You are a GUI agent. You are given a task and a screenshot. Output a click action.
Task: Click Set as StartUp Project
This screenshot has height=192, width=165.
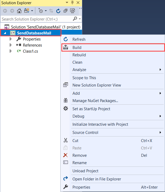91,109
